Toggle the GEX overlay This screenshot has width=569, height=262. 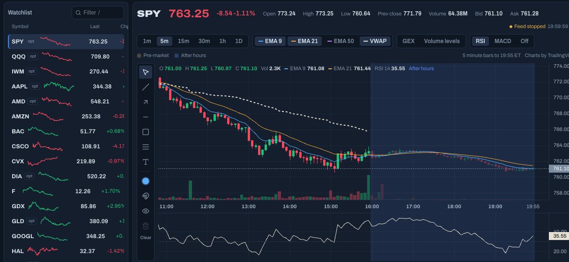408,41
